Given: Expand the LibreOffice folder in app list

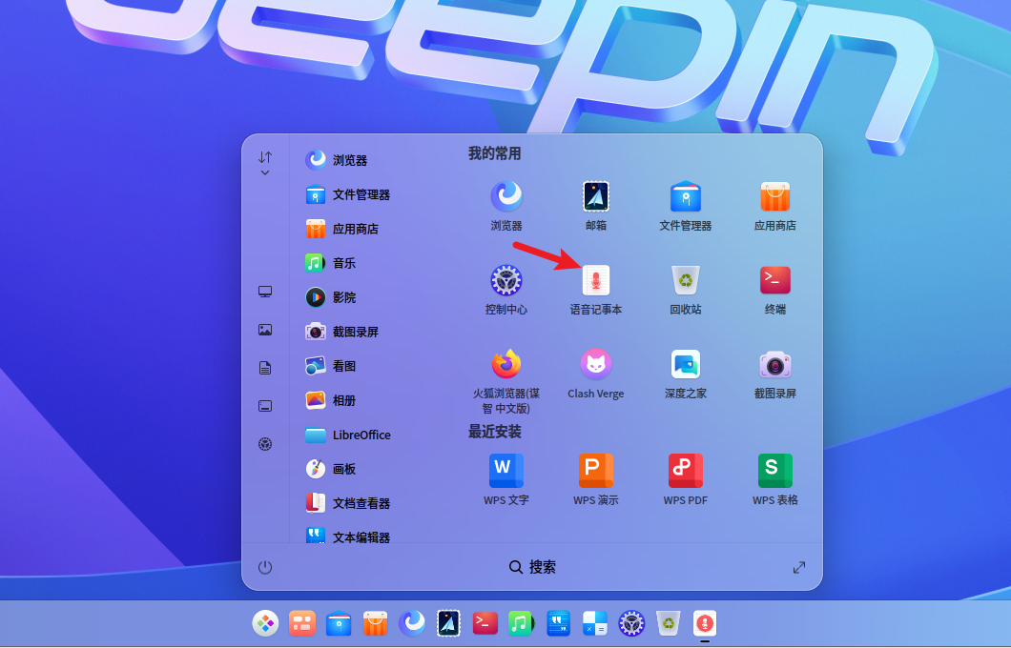Looking at the screenshot, I should tap(348, 435).
